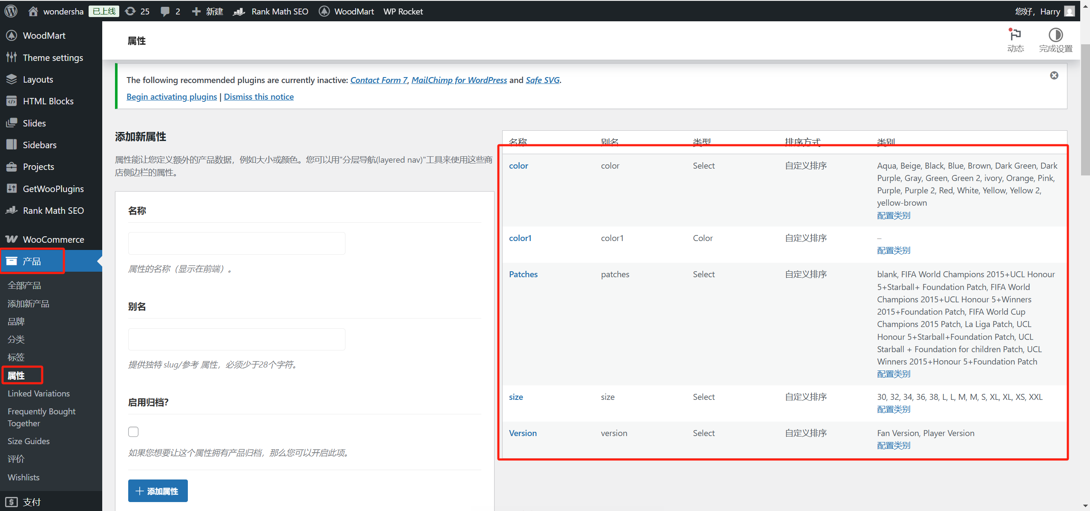Click into the 名称 name field

click(236, 243)
